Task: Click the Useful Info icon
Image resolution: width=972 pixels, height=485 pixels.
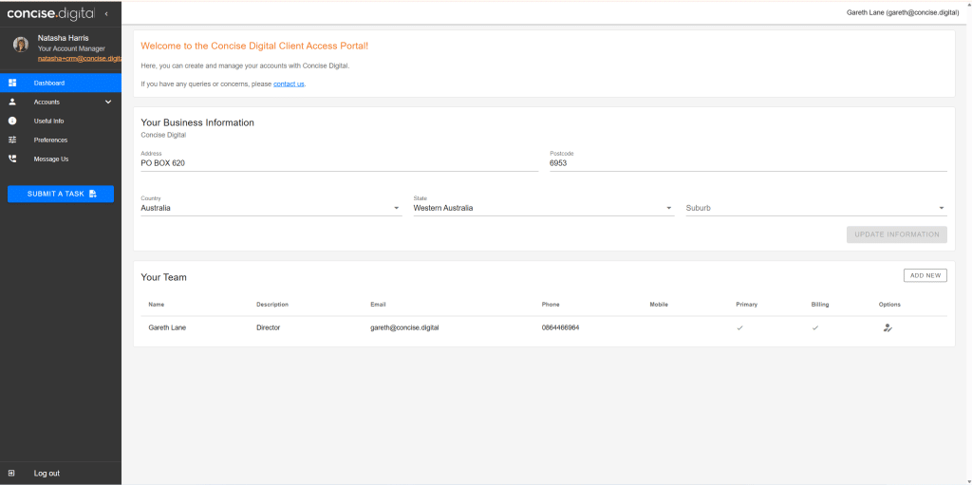Action: click(x=12, y=121)
